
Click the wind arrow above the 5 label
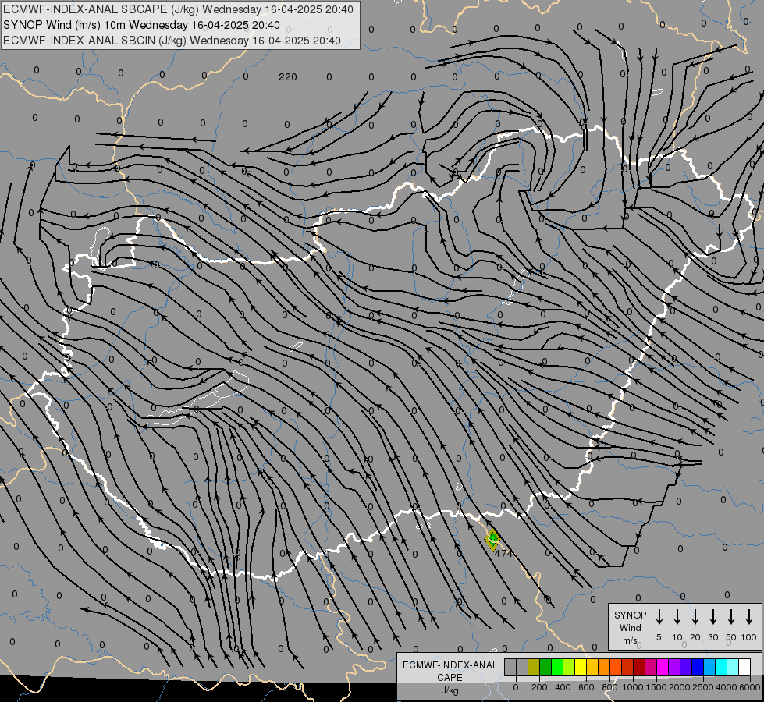pyautogui.click(x=659, y=616)
